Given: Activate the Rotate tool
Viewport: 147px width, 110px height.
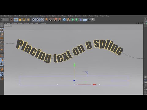Looking at the screenshot, I should (x=24, y=20).
